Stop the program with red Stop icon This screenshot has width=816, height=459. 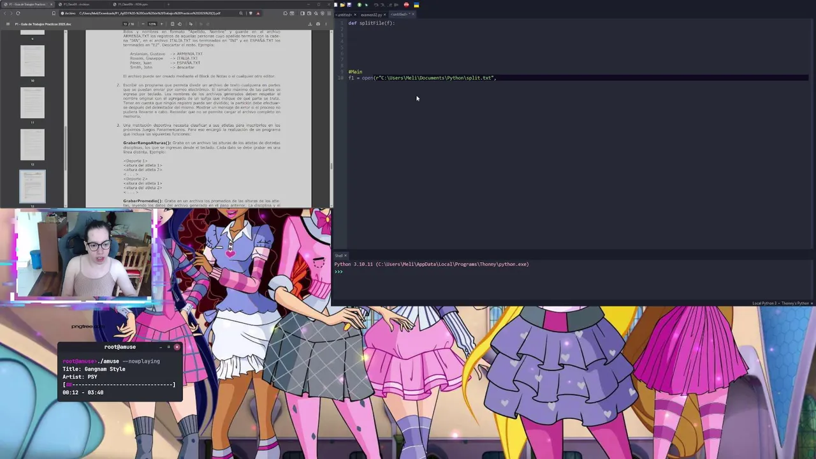click(x=406, y=4)
